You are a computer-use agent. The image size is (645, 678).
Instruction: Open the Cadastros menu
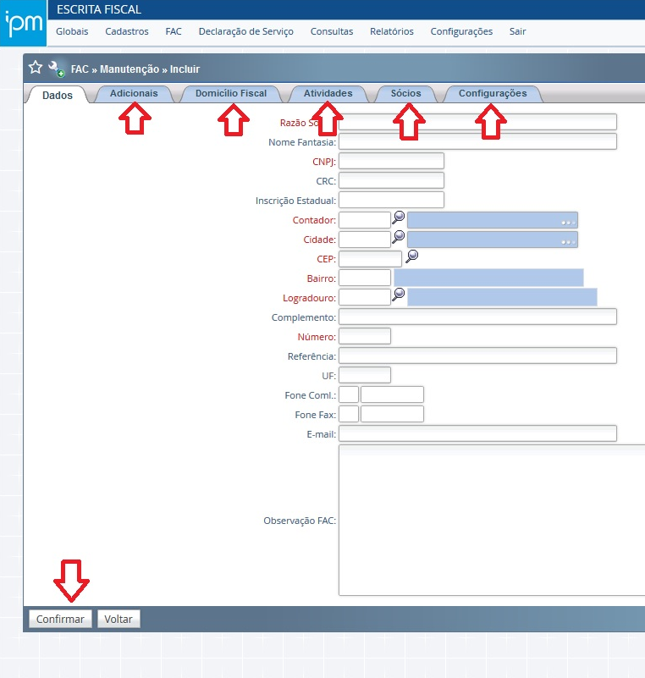(126, 31)
